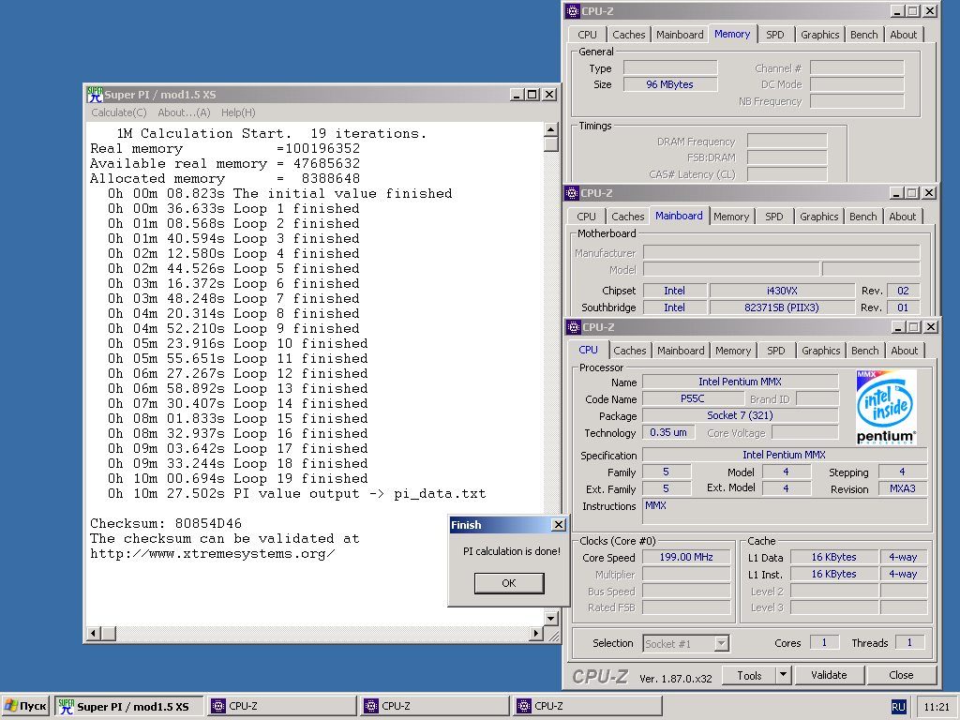Open the Bench tab in Mainboard window
960x720 pixels.
click(862, 217)
